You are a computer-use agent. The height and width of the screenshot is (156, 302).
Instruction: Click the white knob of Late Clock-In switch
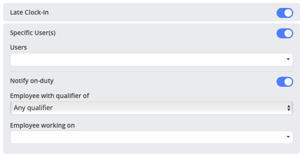[288, 13]
